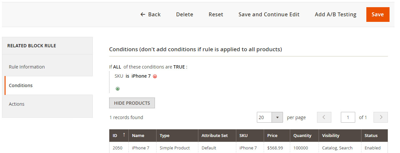Select the Conditions tab

[49, 85]
